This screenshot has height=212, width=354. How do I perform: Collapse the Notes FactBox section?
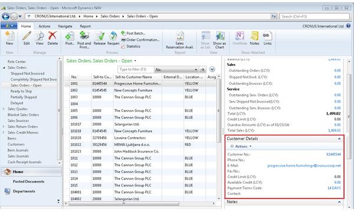point(339,202)
